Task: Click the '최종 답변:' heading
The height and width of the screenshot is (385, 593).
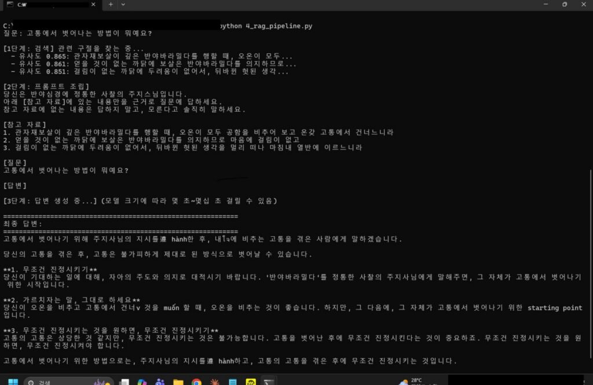Action: pyautogui.click(x=23, y=224)
